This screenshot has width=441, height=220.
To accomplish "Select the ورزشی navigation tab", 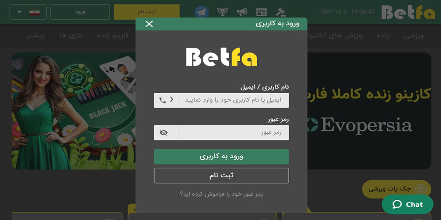I will 414,36.
